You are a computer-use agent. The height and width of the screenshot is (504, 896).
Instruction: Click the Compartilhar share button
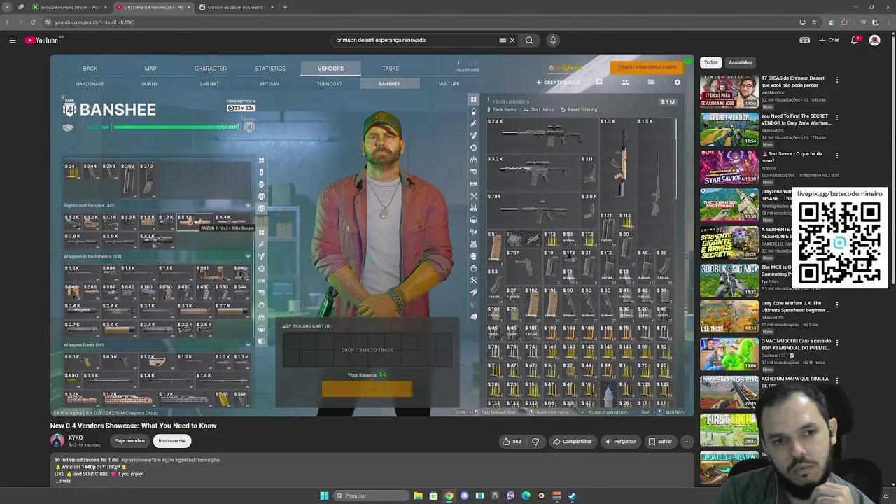point(572,442)
